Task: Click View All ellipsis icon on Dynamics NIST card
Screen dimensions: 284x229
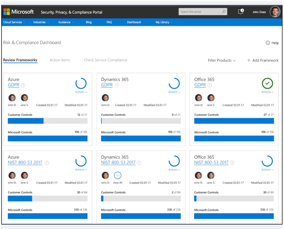Action: pos(117,175)
